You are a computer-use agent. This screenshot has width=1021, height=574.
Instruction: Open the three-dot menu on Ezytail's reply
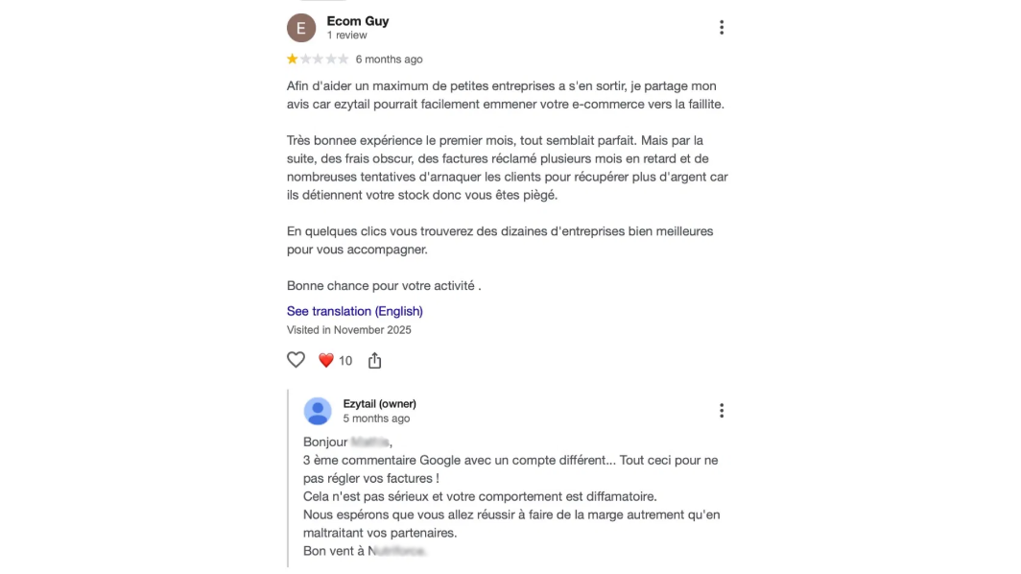(x=721, y=411)
